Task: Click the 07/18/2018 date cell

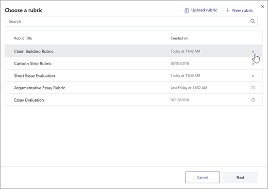Action: coord(179,100)
